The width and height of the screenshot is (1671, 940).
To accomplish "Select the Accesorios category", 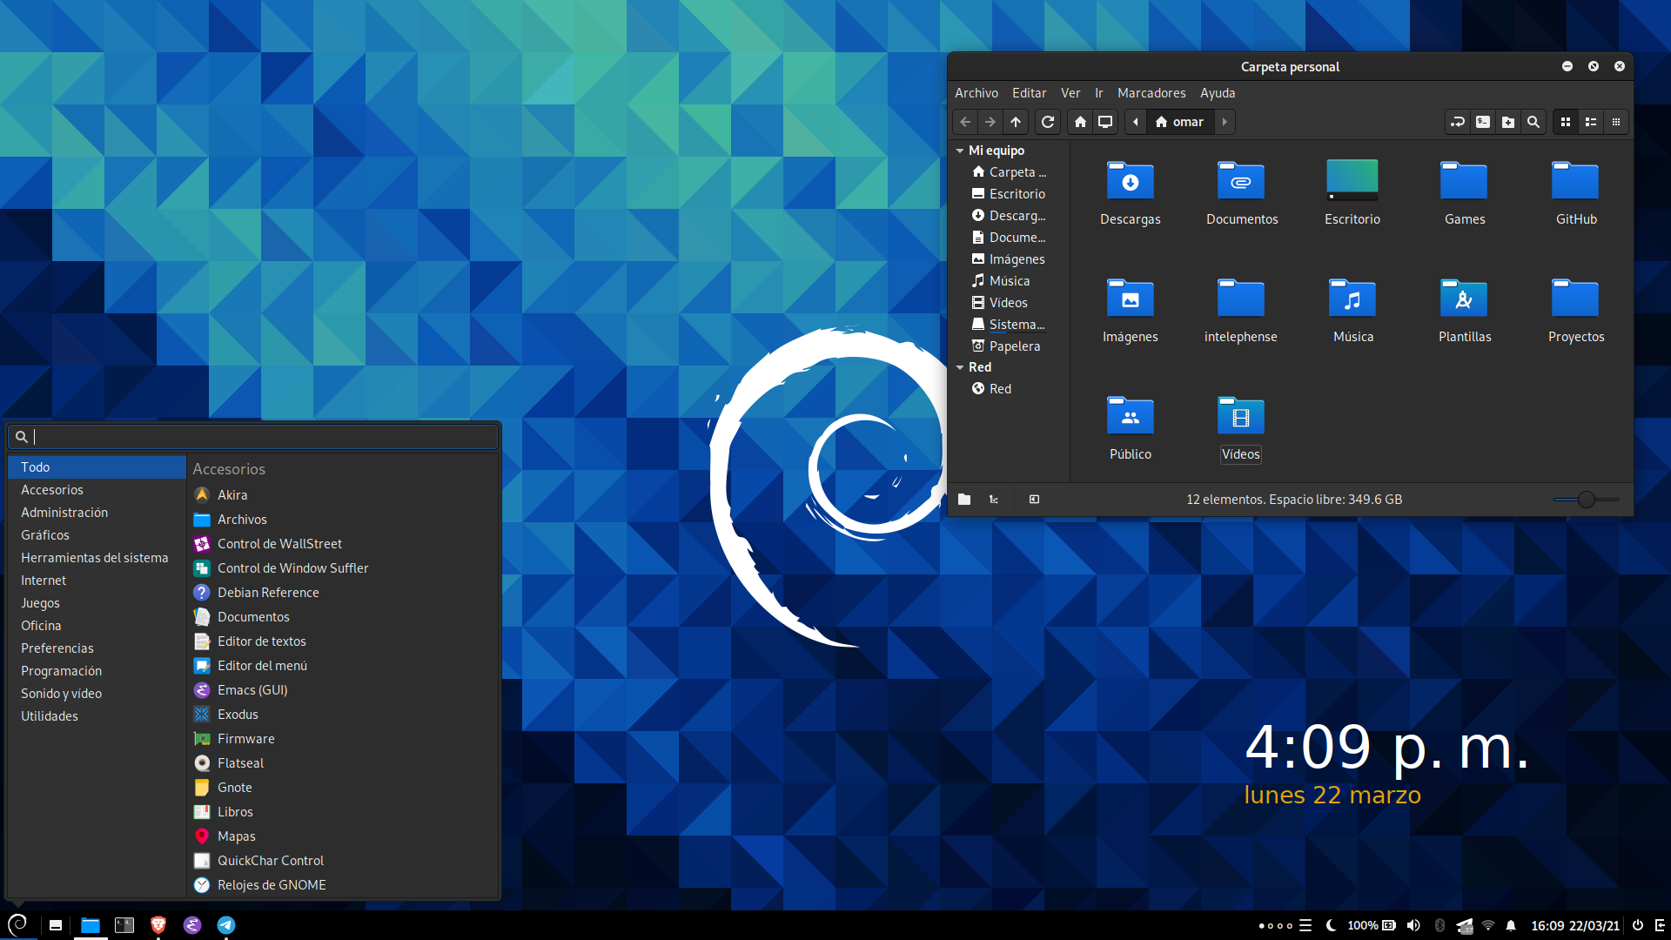I will coord(97,490).
